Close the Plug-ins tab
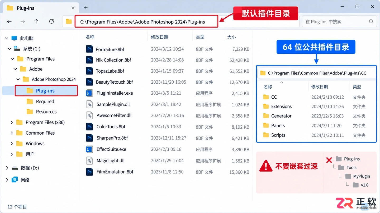The width and height of the screenshot is (380, 213). click(73, 8)
